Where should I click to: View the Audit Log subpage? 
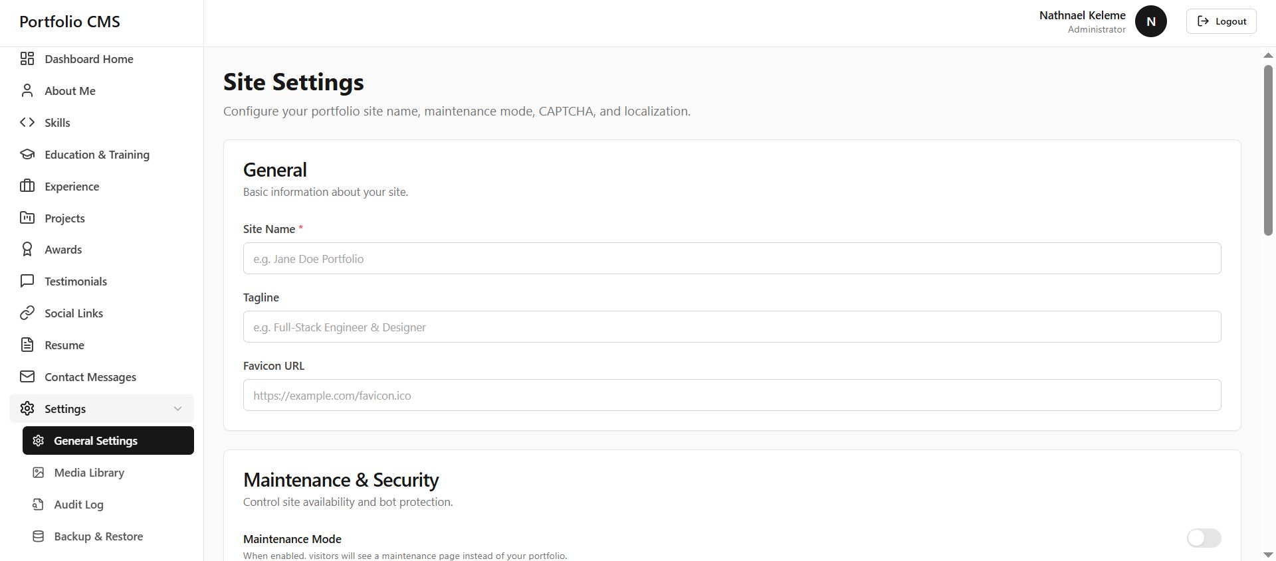(108, 505)
